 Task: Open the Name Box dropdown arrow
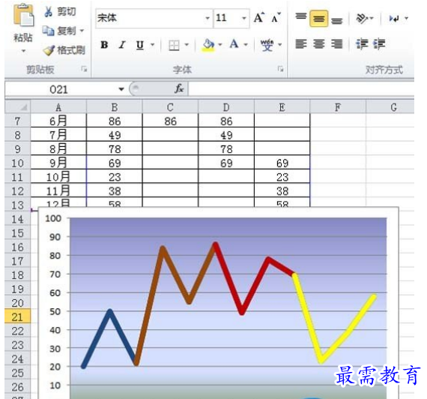pos(121,89)
